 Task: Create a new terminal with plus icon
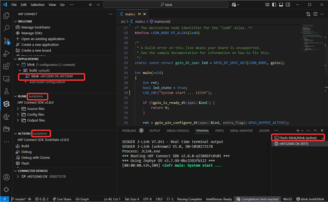pos(298,130)
